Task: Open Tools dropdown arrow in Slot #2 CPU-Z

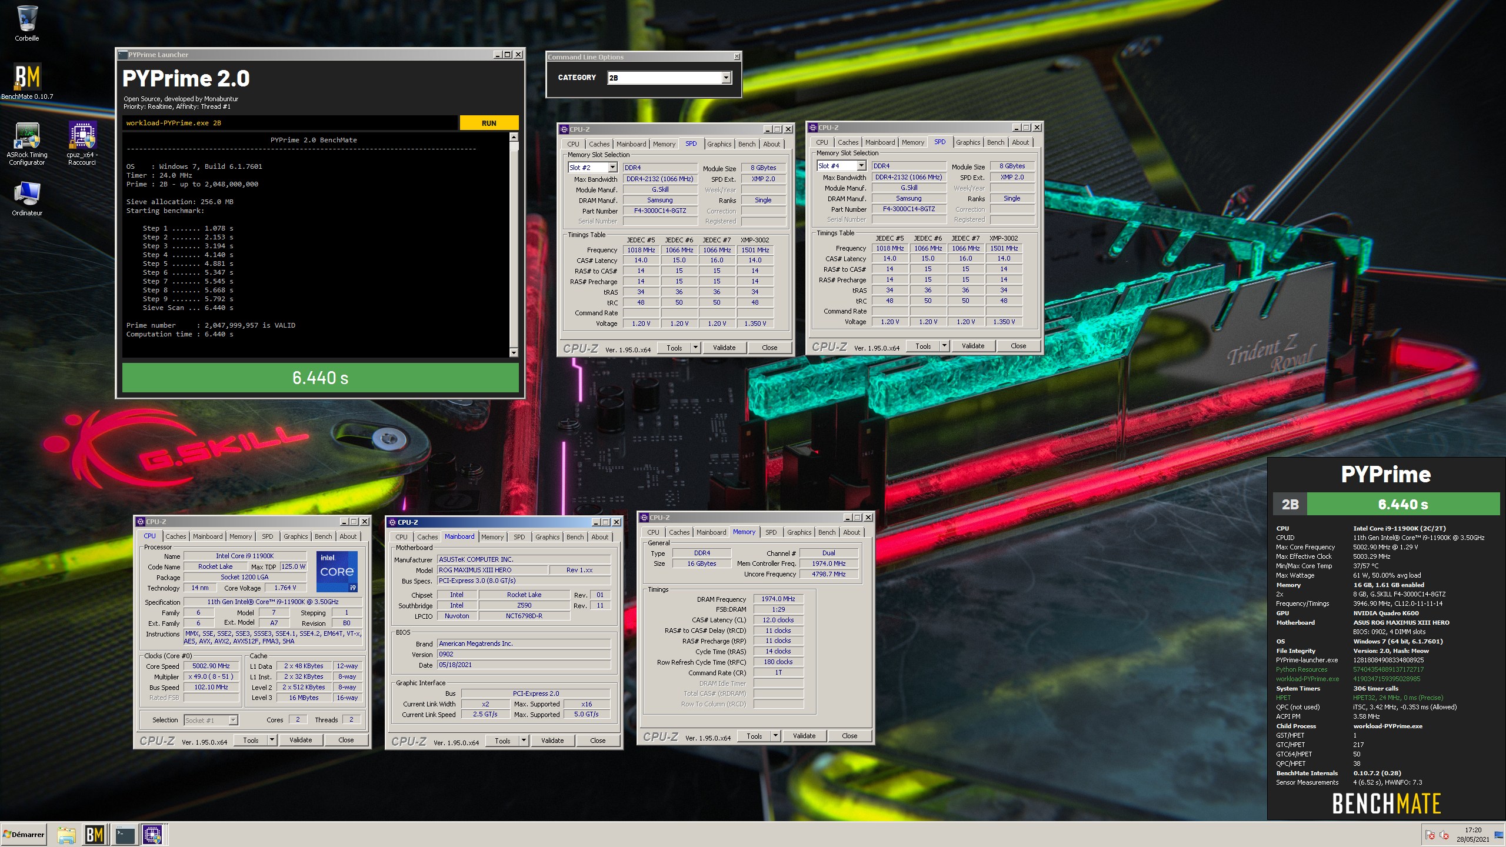Action: coord(695,348)
